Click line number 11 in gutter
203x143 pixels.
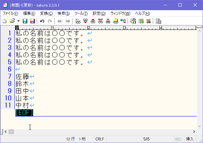pos(8,105)
